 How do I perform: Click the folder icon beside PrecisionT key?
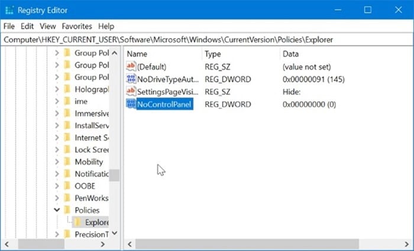tap(67, 234)
